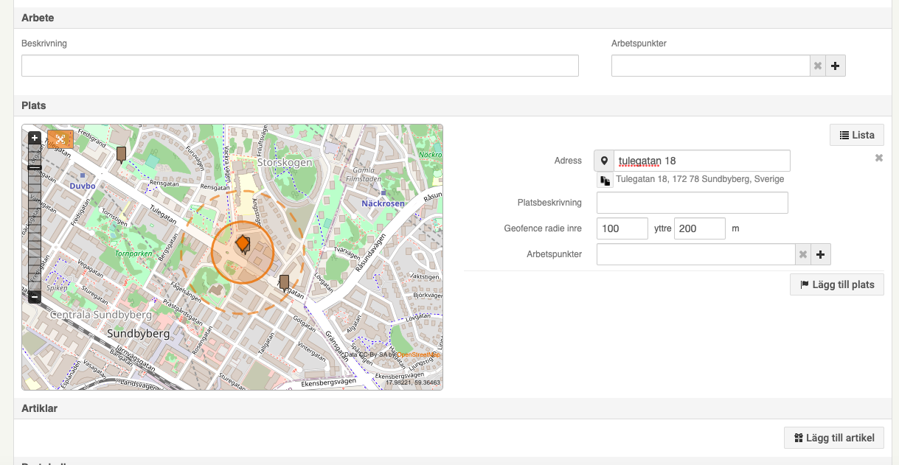Click the brown map marker near Fredsgränd
Viewport: 899px width, 465px height.
121,153
